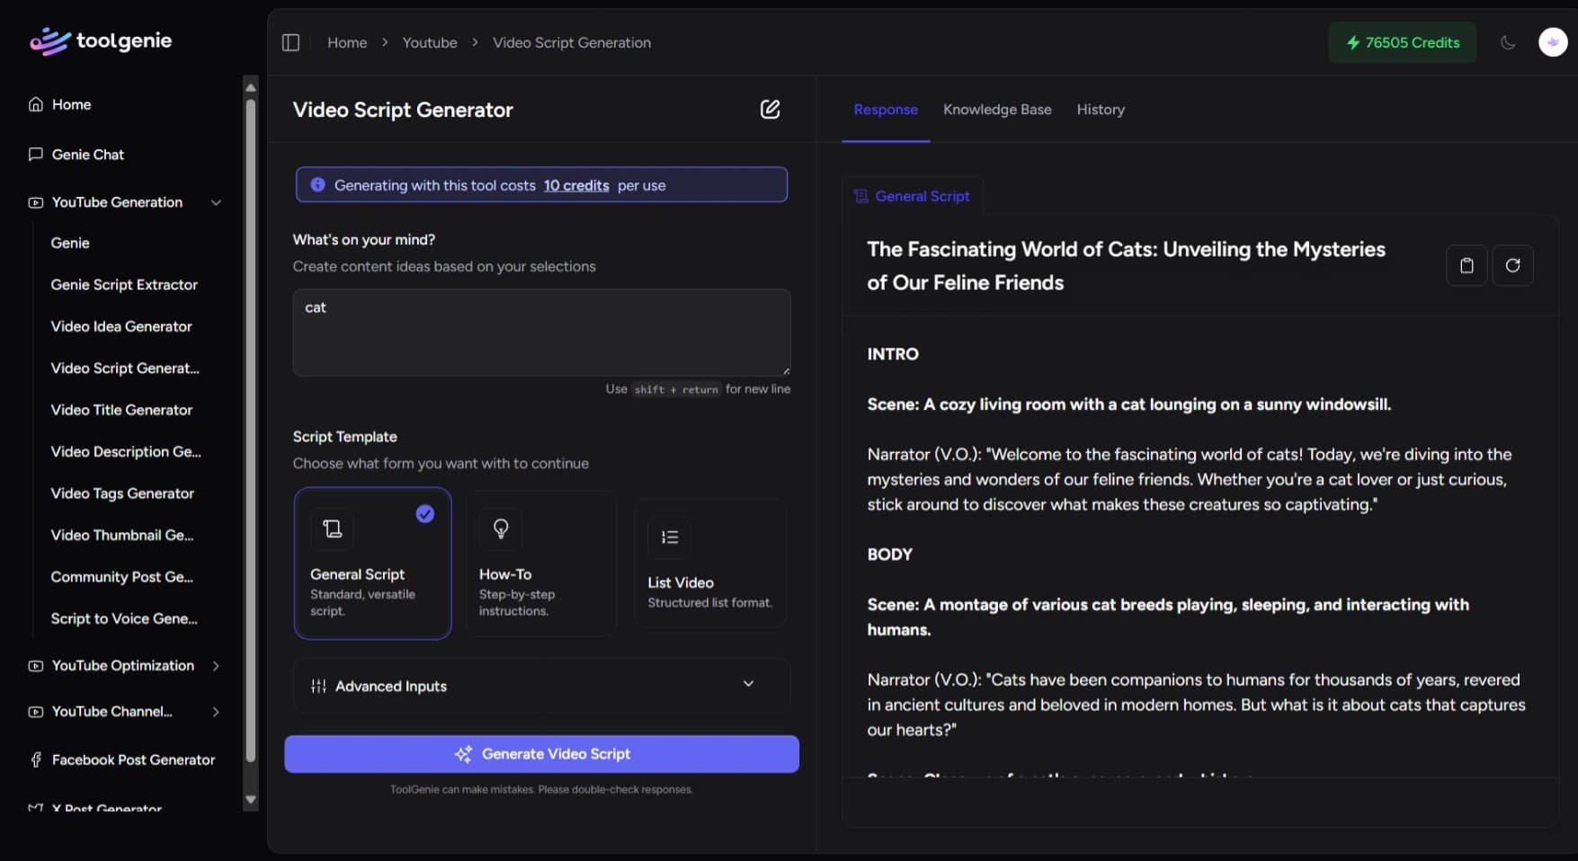The height and width of the screenshot is (861, 1578).
Task: Copy the generated script with clipboard icon
Action: (1467, 265)
